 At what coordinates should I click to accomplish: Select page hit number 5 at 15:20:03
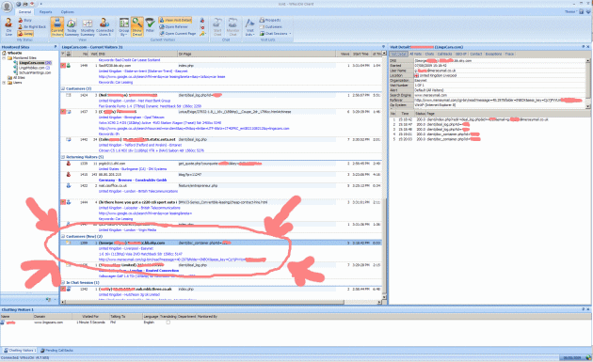(436, 139)
